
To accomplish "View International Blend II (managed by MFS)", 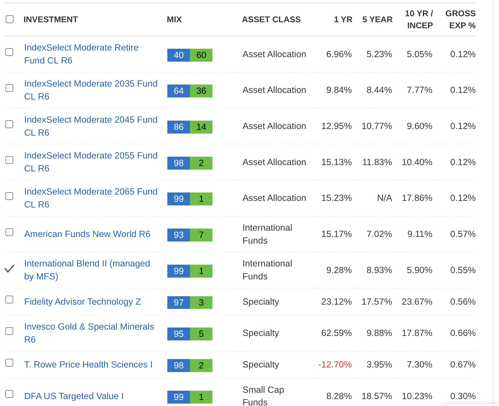I will pos(87,270).
